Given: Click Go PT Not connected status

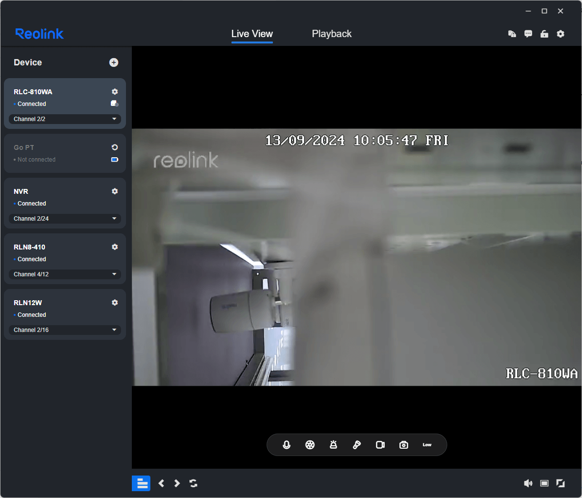Looking at the screenshot, I should tap(36, 160).
